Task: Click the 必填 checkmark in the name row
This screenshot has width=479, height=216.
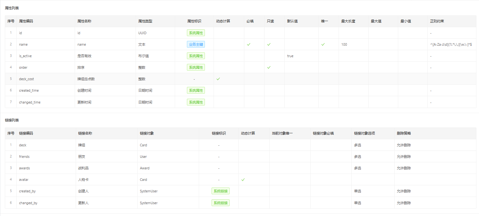Action: point(248,44)
